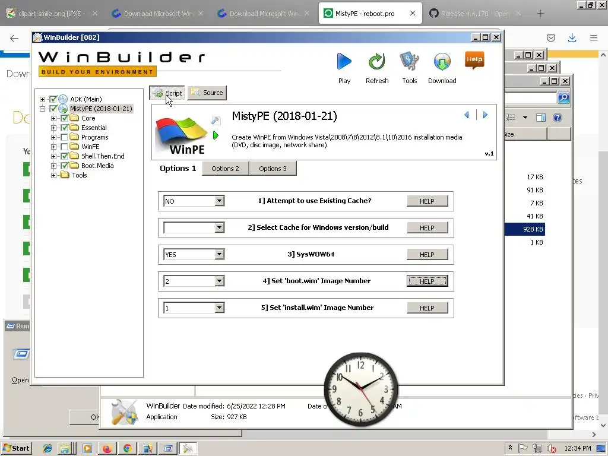The image size is (608, 456).
Task: Uncheck the Core folder checkbox
Action: 64,118
